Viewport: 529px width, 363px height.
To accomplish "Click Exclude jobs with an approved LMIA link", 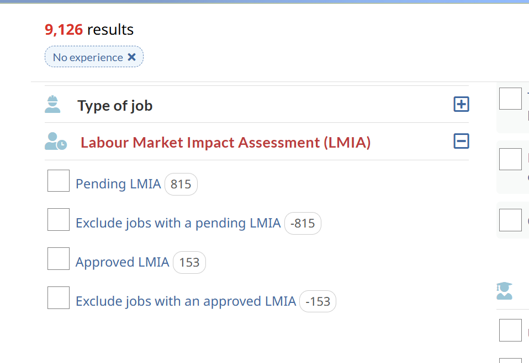I will 186,301.
